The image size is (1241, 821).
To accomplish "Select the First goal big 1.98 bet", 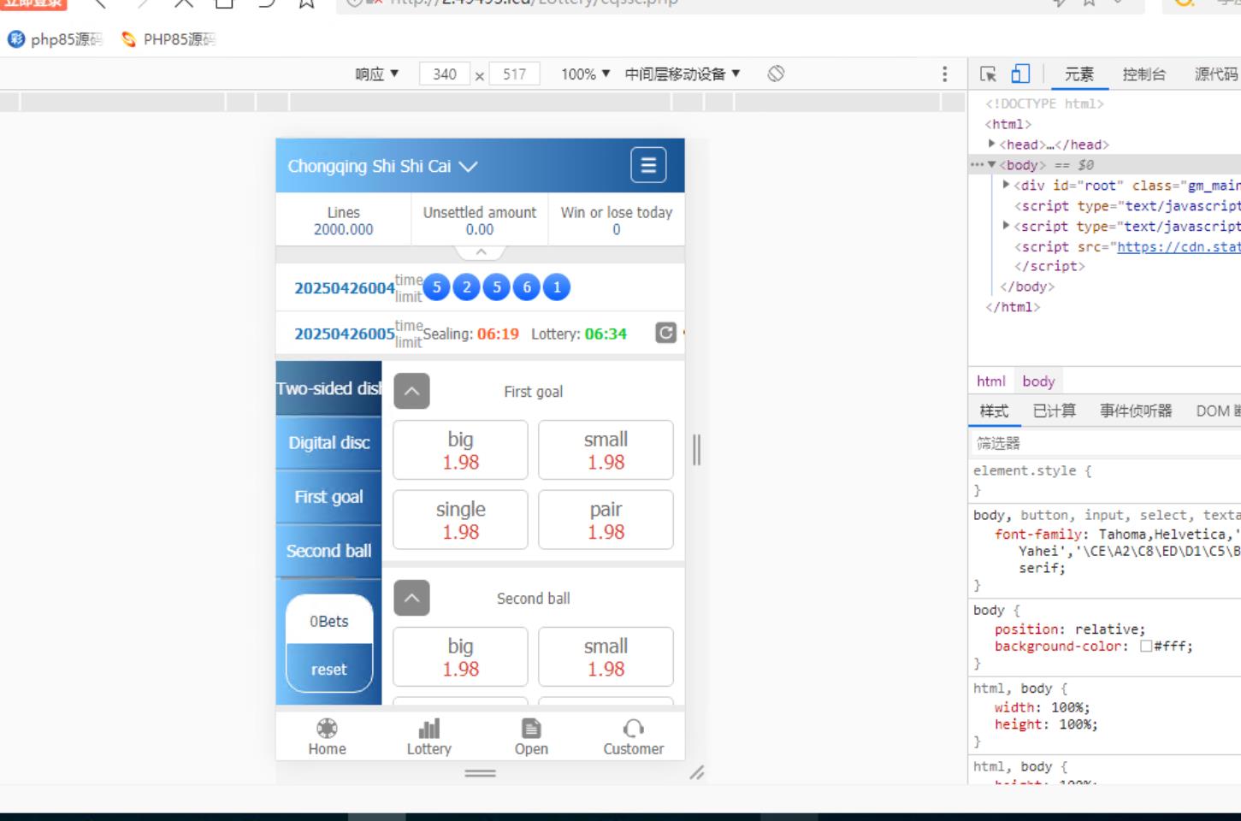I will pos(460,450).
